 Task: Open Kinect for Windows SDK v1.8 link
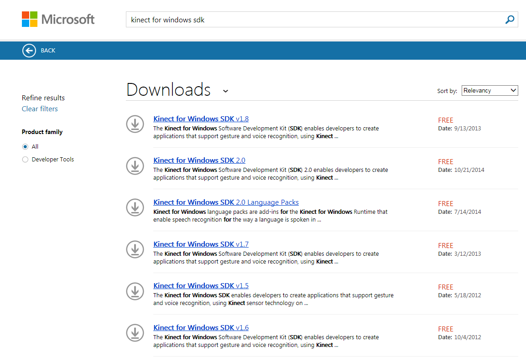[201, 119]
